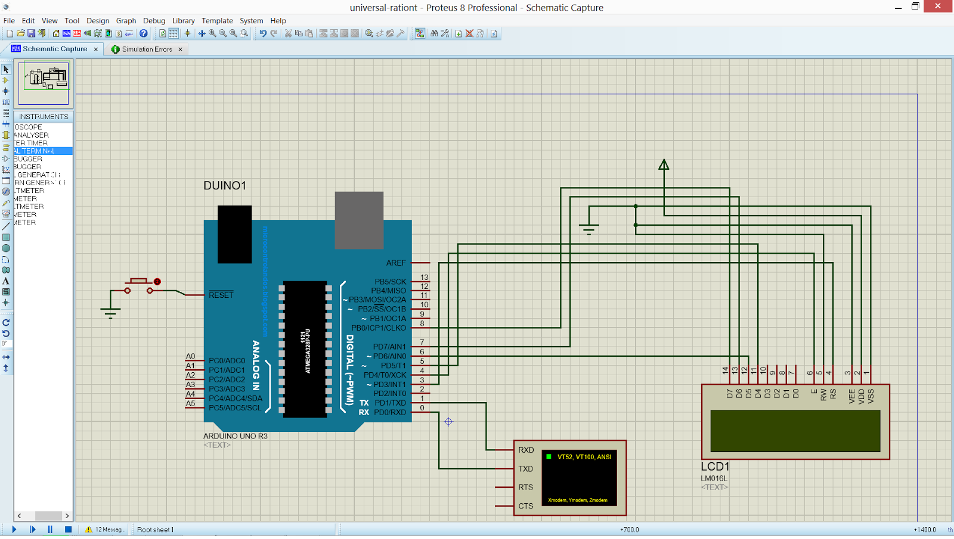Stop the simulation
Image resolution: width=954 pixels, height=539 pixels.
coord(68,529)
